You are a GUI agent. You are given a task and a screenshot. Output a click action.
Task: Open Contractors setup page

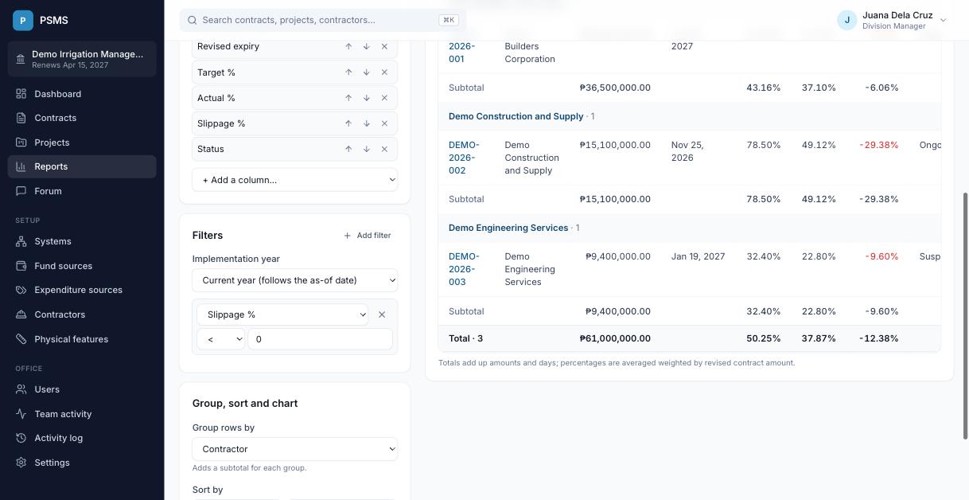(x=82, y=314)
